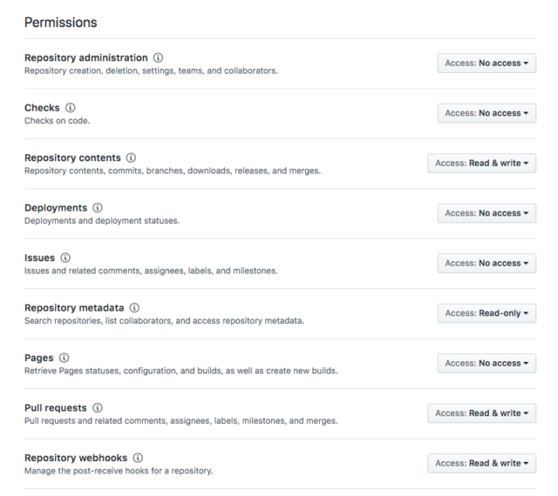The width and height of the screenshot is (558, 496).
Task: Open Pull requests Read & write dropdown
Action: tap(482, 413)
